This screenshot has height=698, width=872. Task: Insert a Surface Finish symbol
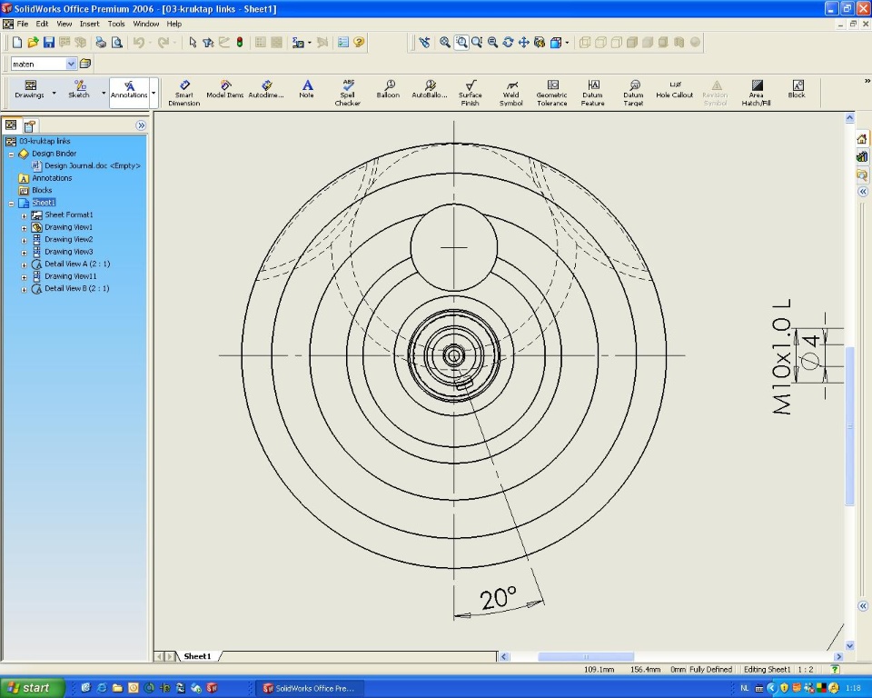coord(470,92)
